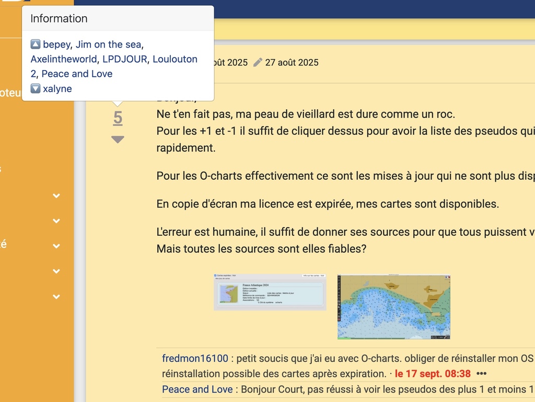Visit Axelintheworld's profile in the voter list

pos(64,59)
